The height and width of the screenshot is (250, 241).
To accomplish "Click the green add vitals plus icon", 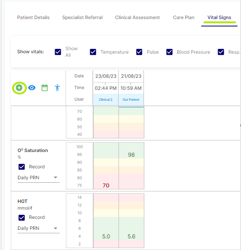I will [19, 88].
